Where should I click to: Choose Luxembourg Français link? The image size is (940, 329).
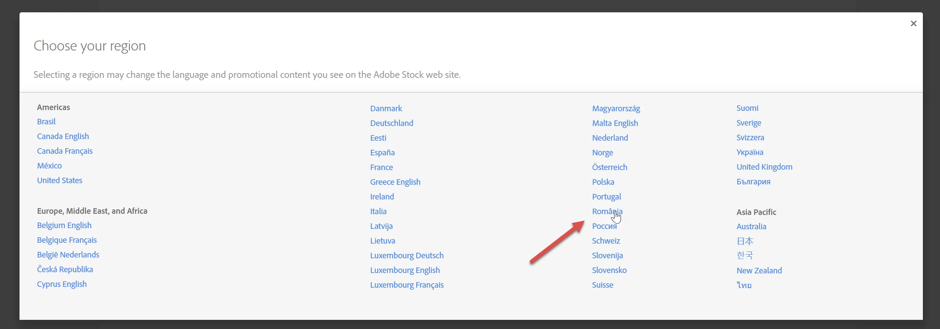pos(407,285)
